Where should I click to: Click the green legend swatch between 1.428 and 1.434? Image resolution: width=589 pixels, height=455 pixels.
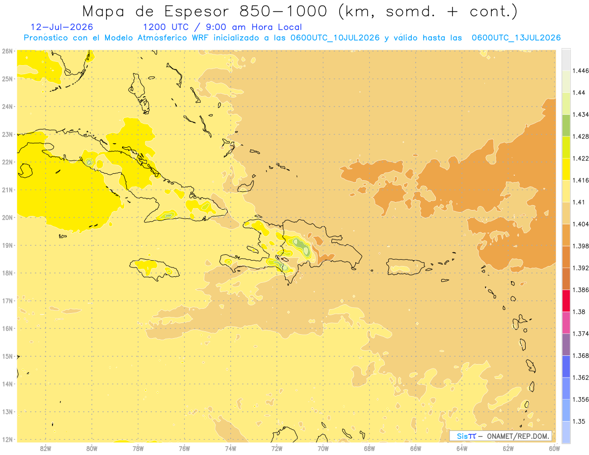(x=566, y=126)
